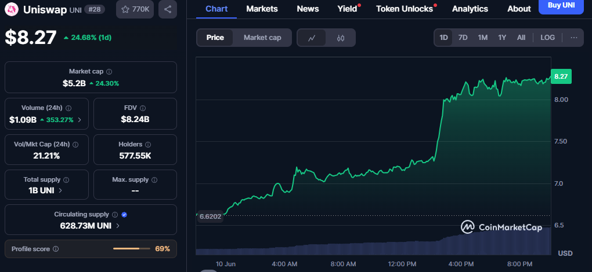This screenshot has width=592, height=272.
Task: Click the FDV info icon
Action: 143,108
